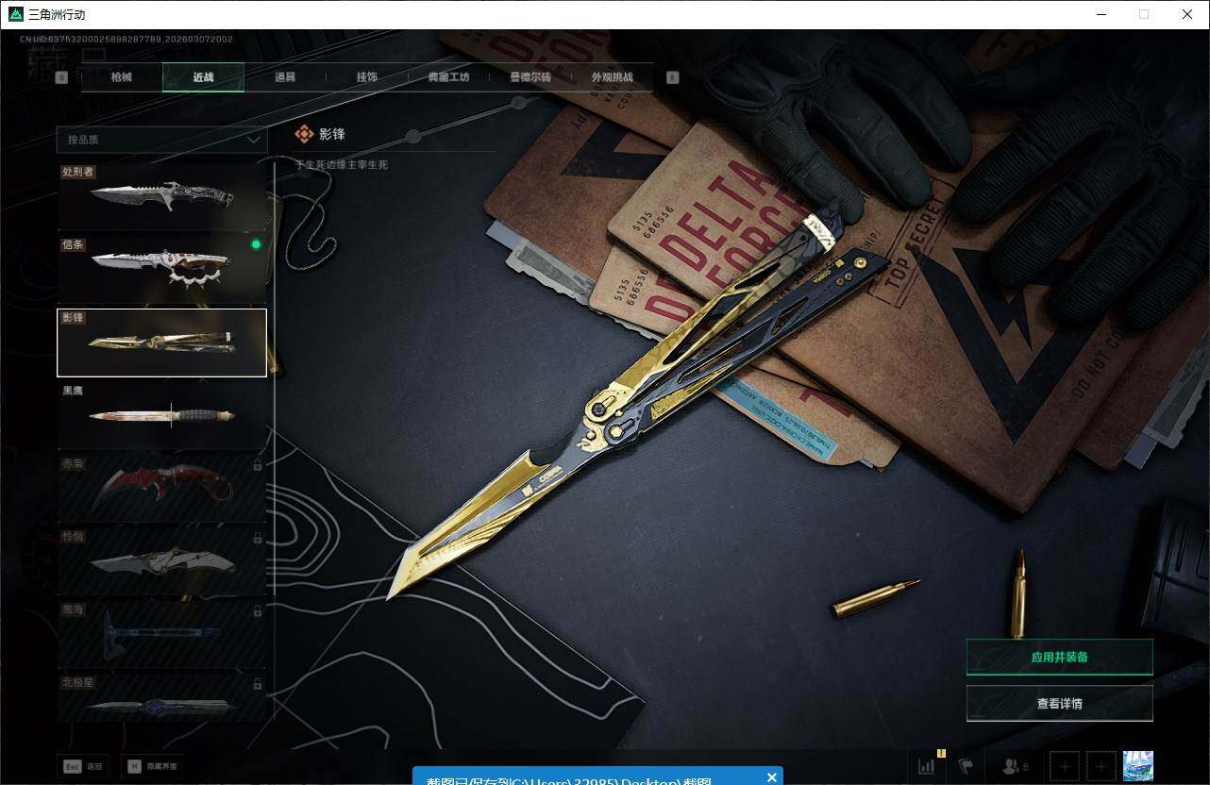Click the 影锋 quality icon in header
Viewport: 1210px width, 785px height.
pos(304,135)
